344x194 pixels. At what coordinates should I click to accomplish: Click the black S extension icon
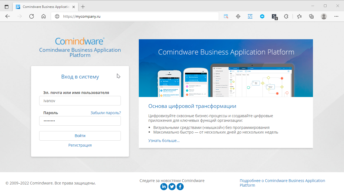(x=274, y=17)
